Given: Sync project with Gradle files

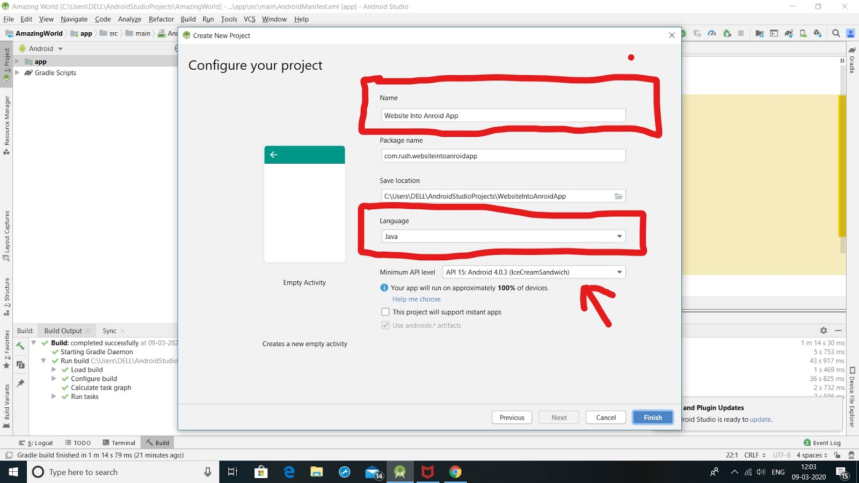Looking at the screenshot, I should coord(788,33).
